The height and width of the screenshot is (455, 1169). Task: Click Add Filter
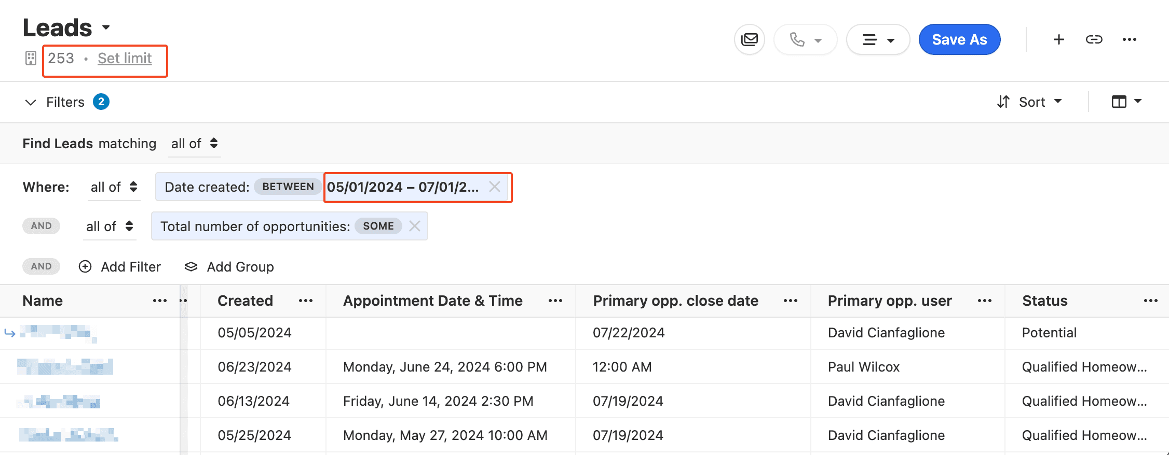click(120, 267)
